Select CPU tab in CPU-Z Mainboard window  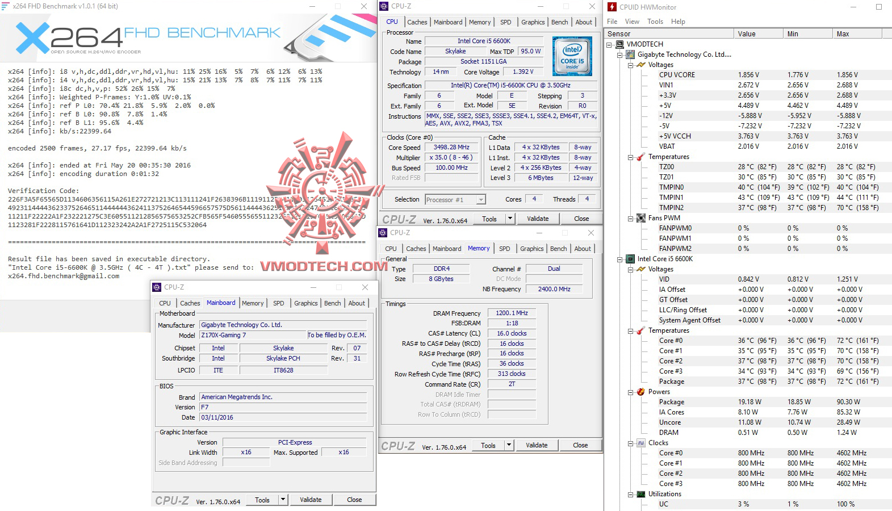pos(165,303)
